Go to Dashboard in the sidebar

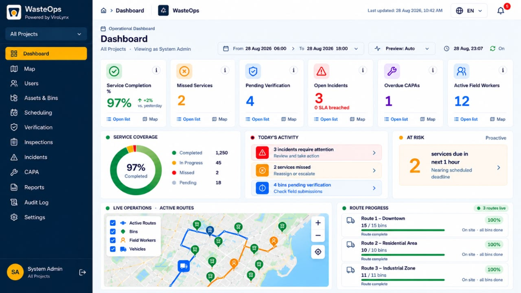(46, 53)
